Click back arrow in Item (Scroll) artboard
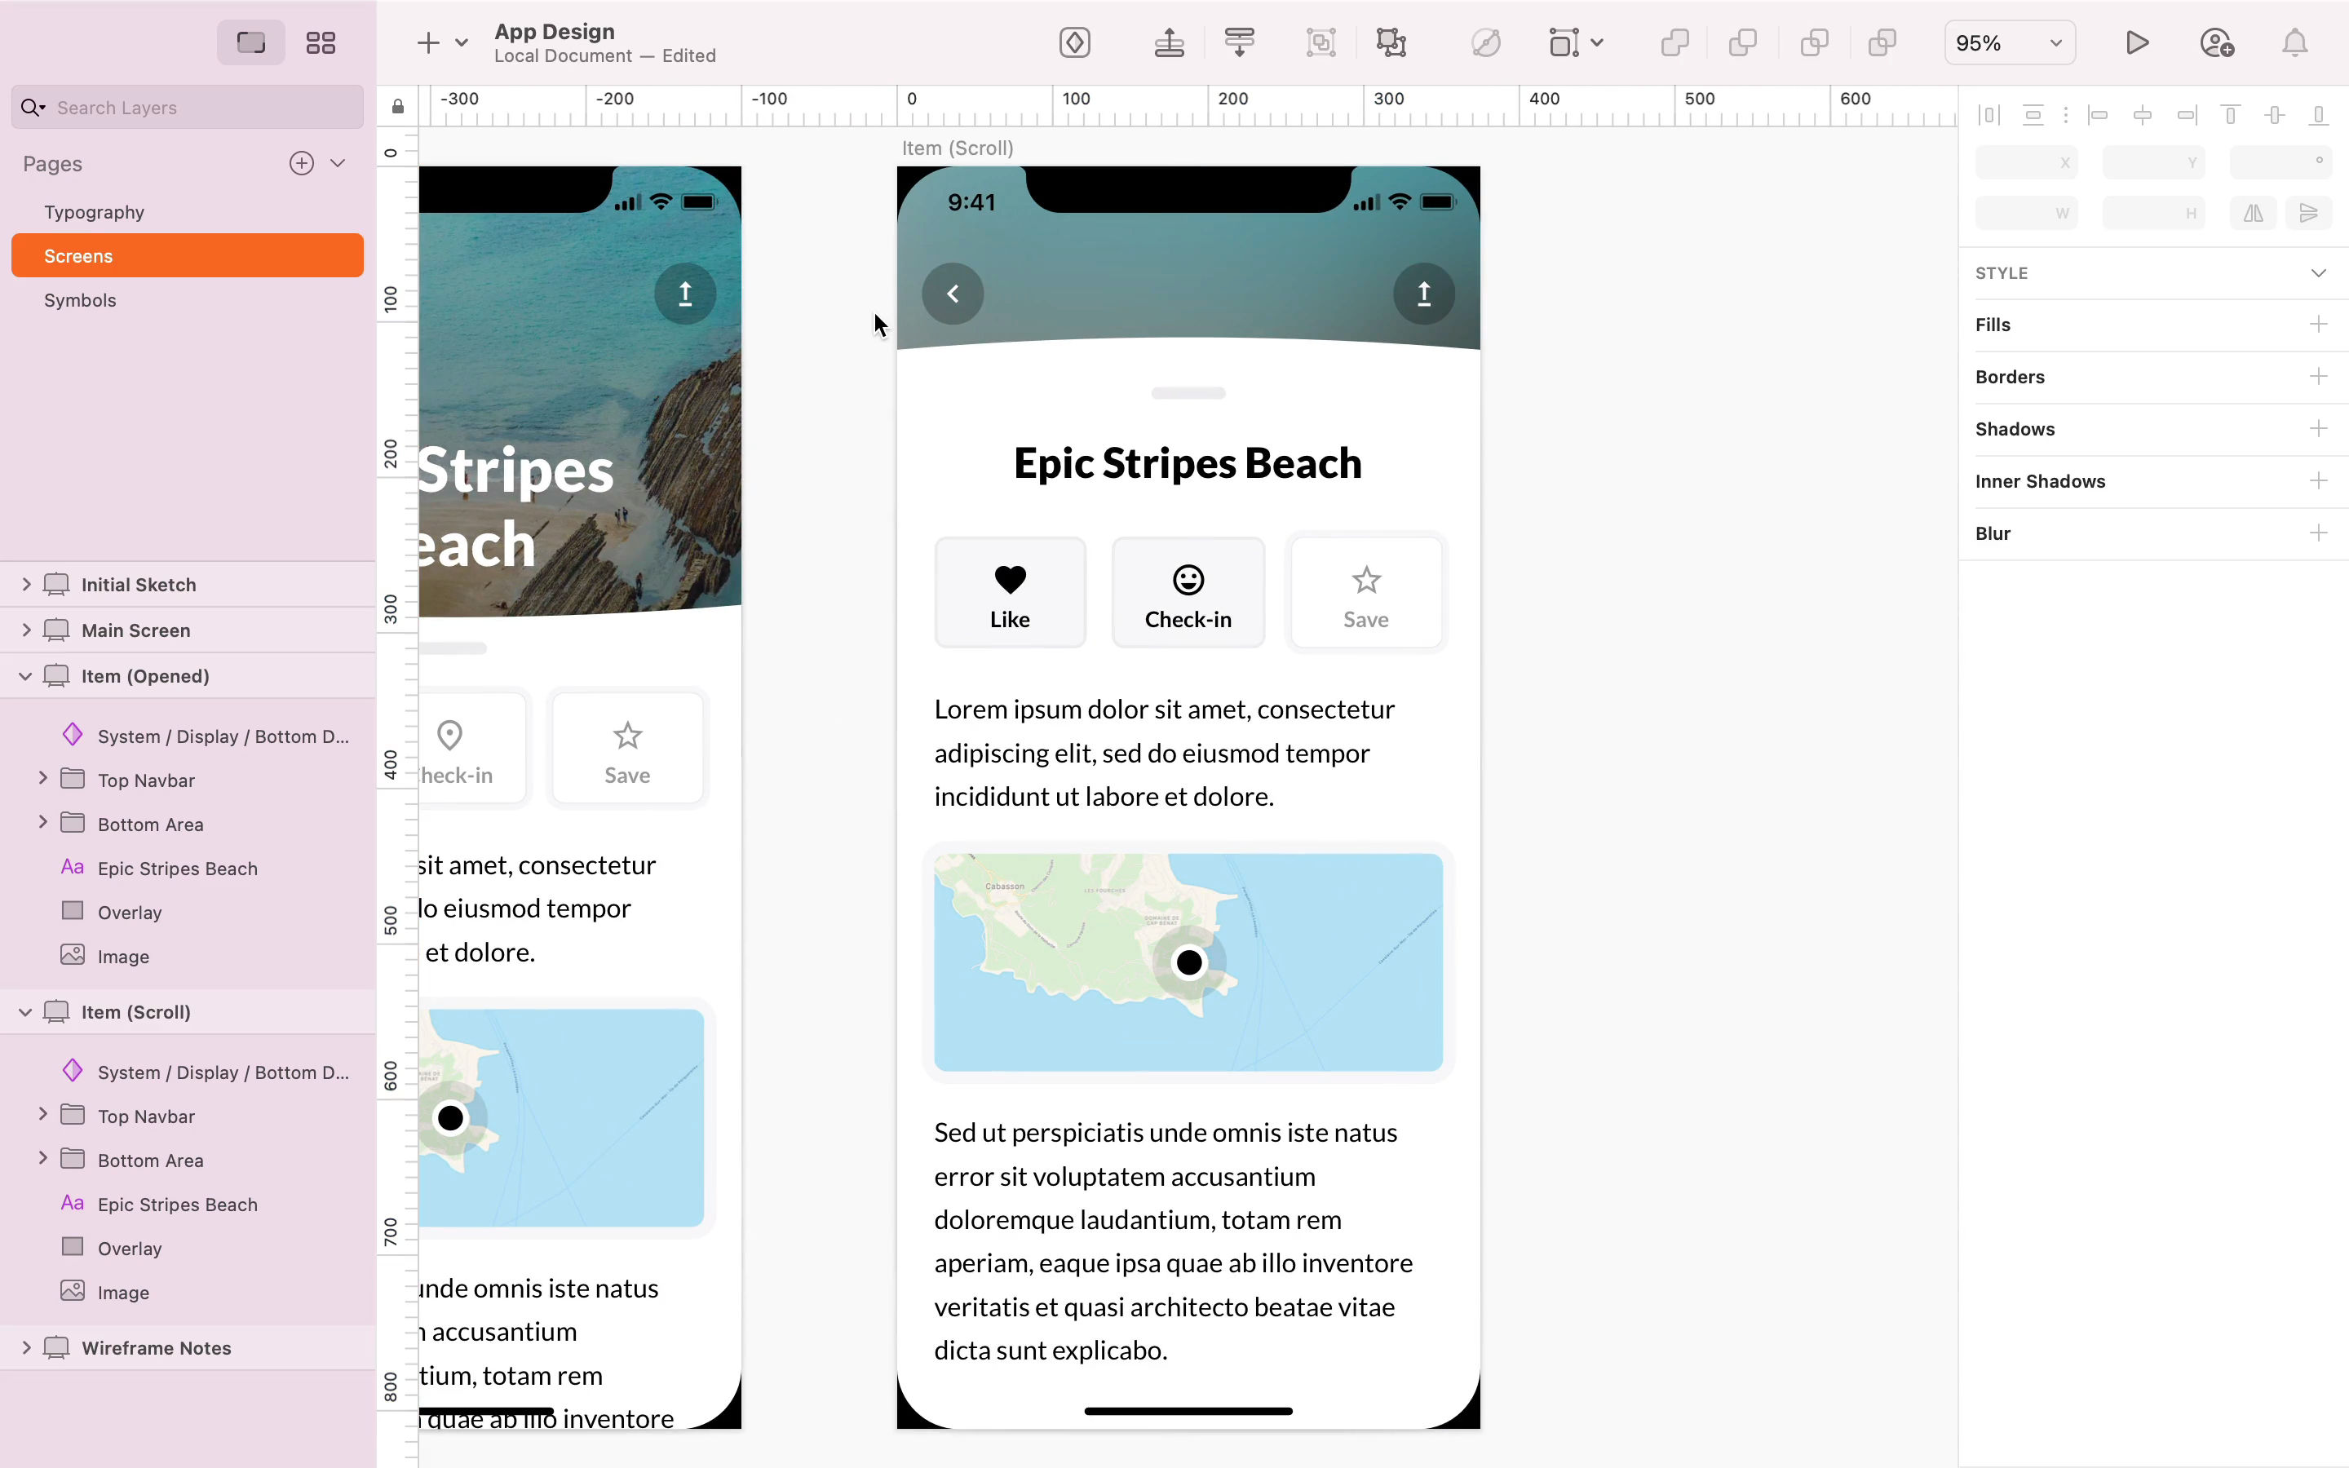 point(952,294)
